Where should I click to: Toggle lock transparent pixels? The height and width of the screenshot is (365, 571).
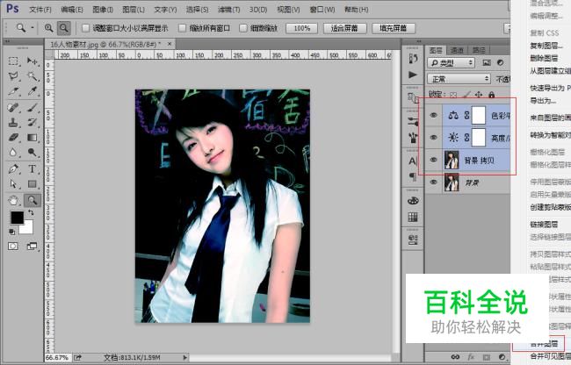pos(453,95)
